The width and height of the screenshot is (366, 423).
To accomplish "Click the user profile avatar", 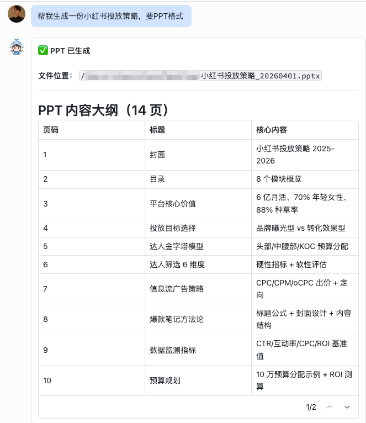I will pyautogui.click(x=17, y=14).
